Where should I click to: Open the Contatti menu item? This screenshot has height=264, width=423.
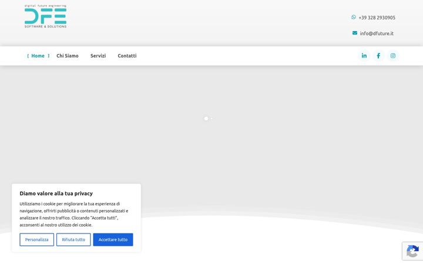click(x=127, y=56)
